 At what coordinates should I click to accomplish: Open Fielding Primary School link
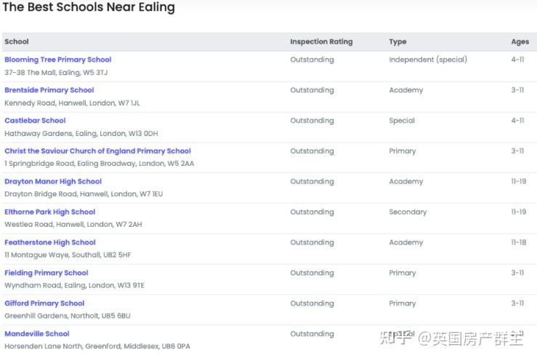[x=47, y=273]
